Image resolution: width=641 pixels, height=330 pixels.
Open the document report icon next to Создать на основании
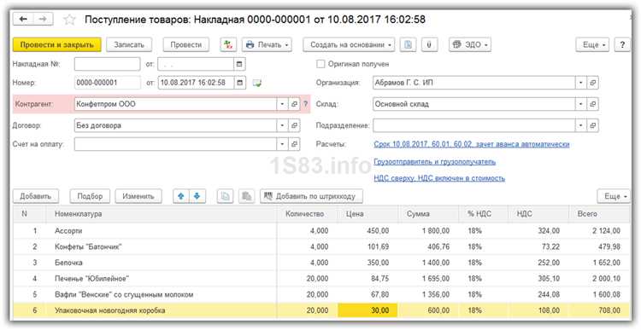coord(408,45)
